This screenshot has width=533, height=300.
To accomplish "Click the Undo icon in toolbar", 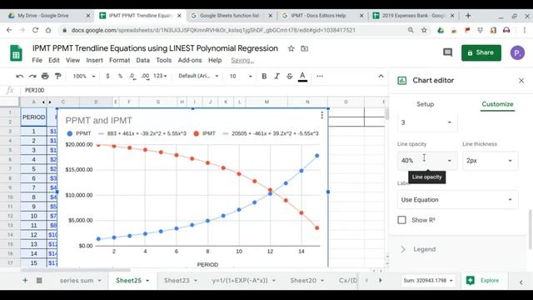I will pyautogui.click(x=19, y=76).
